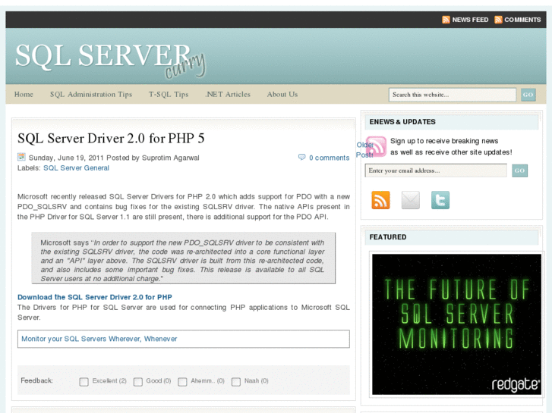Open T-SQL Tips menu item
Screen dimensions: 552x413
tap(169, 94)
